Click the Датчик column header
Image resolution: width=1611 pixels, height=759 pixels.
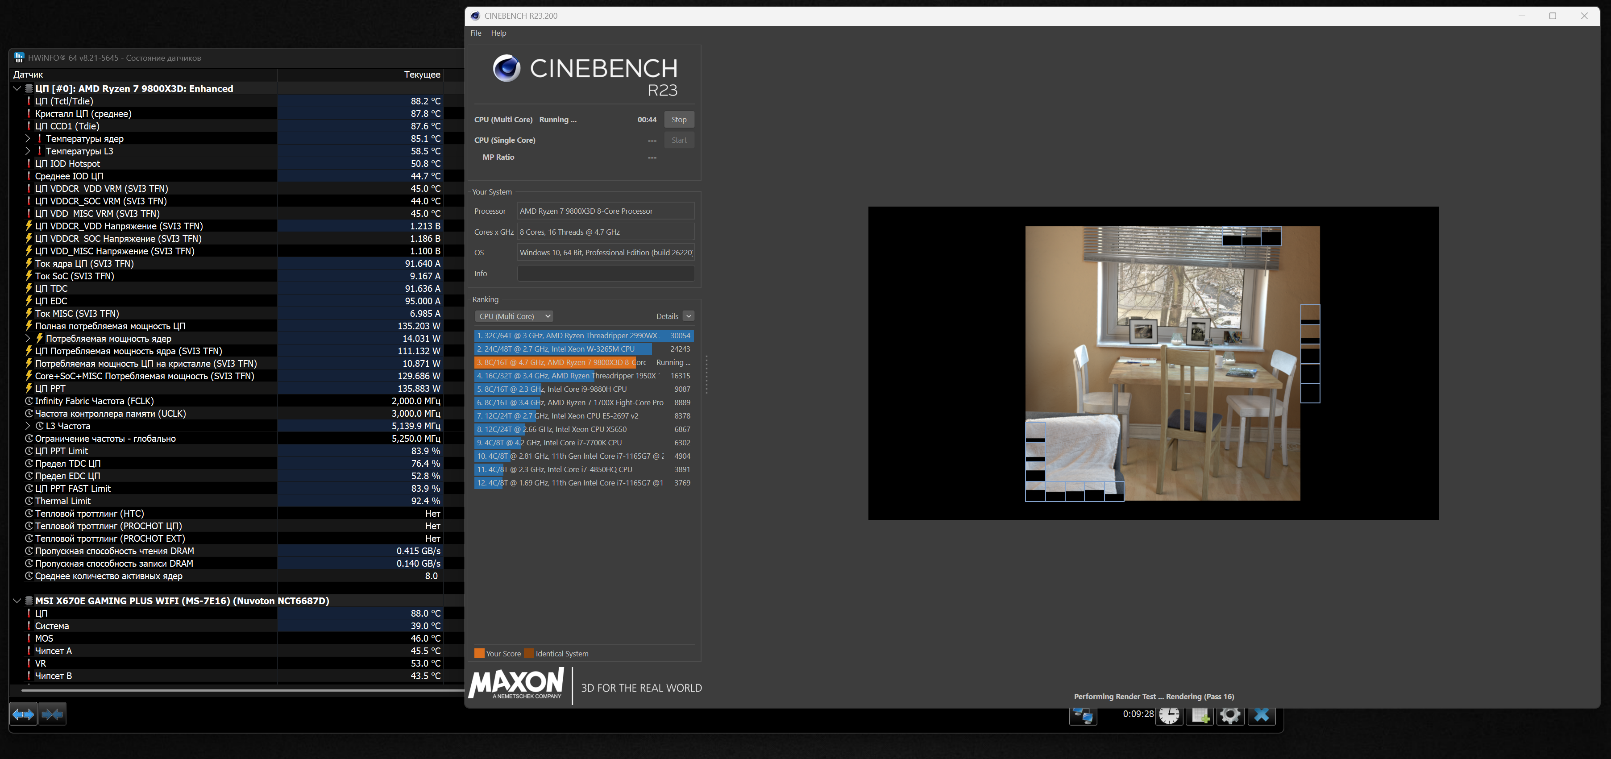click(x=144, y=75)
